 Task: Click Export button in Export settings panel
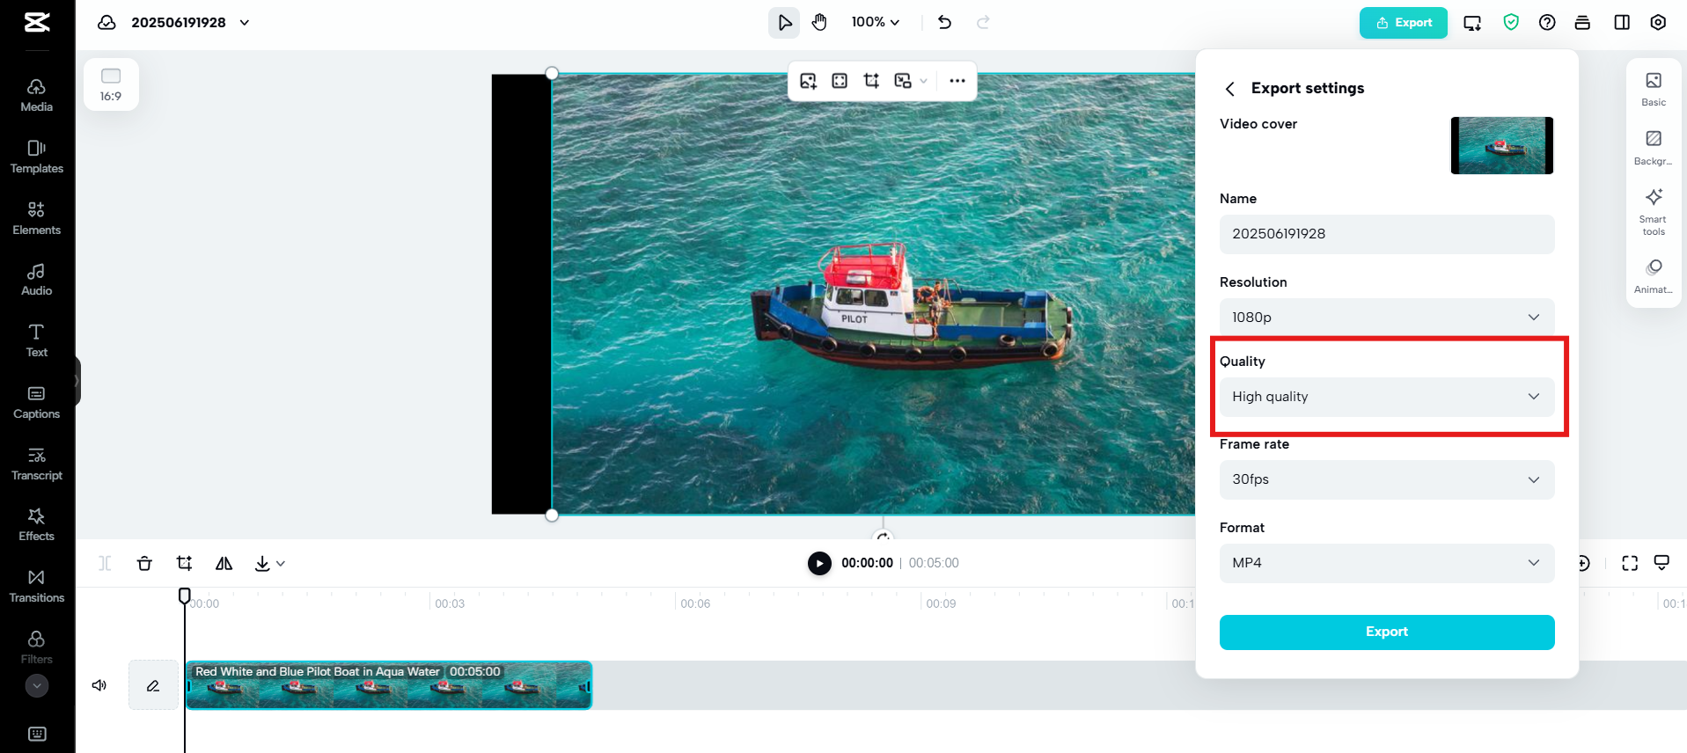[x=1387, y=632]
